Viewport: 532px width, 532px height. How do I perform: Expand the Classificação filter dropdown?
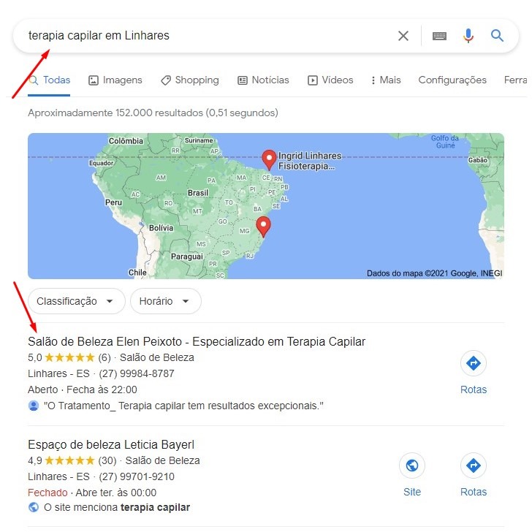pos(77,301)
